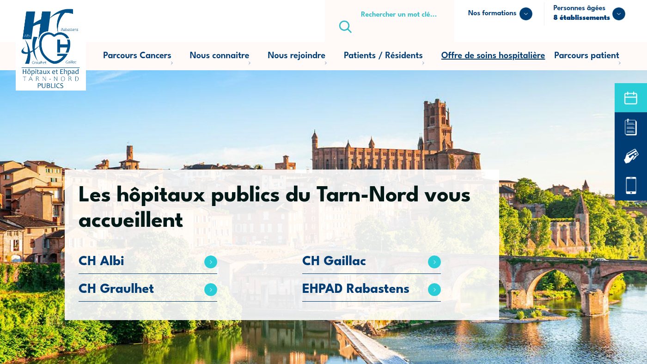Go to the EHPAD Rabastens link
Screen dimensions: 647x364
tap(356, 289)
